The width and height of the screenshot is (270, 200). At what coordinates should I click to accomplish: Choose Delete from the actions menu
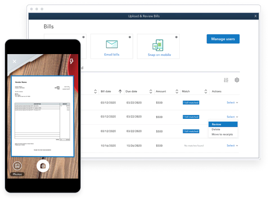tap(216, 129)
